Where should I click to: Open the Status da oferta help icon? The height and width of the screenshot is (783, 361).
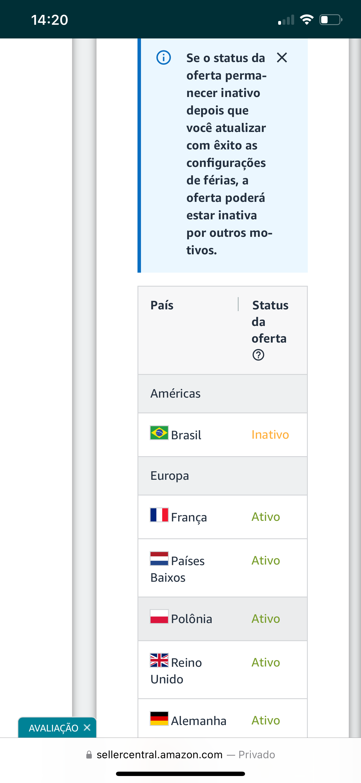click(x=258, y=355)
